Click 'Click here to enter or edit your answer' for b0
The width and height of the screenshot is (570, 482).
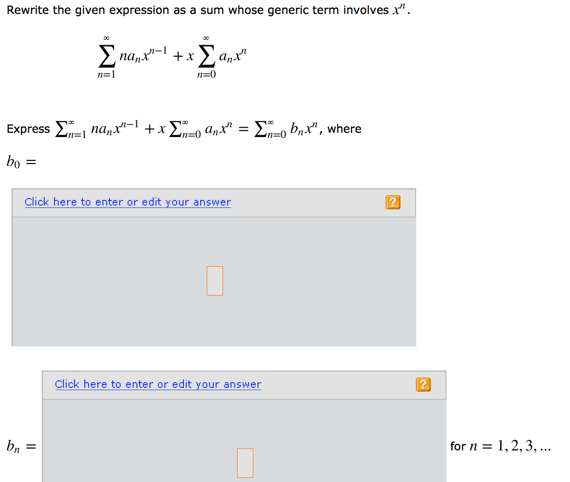[x=127, y=201]
